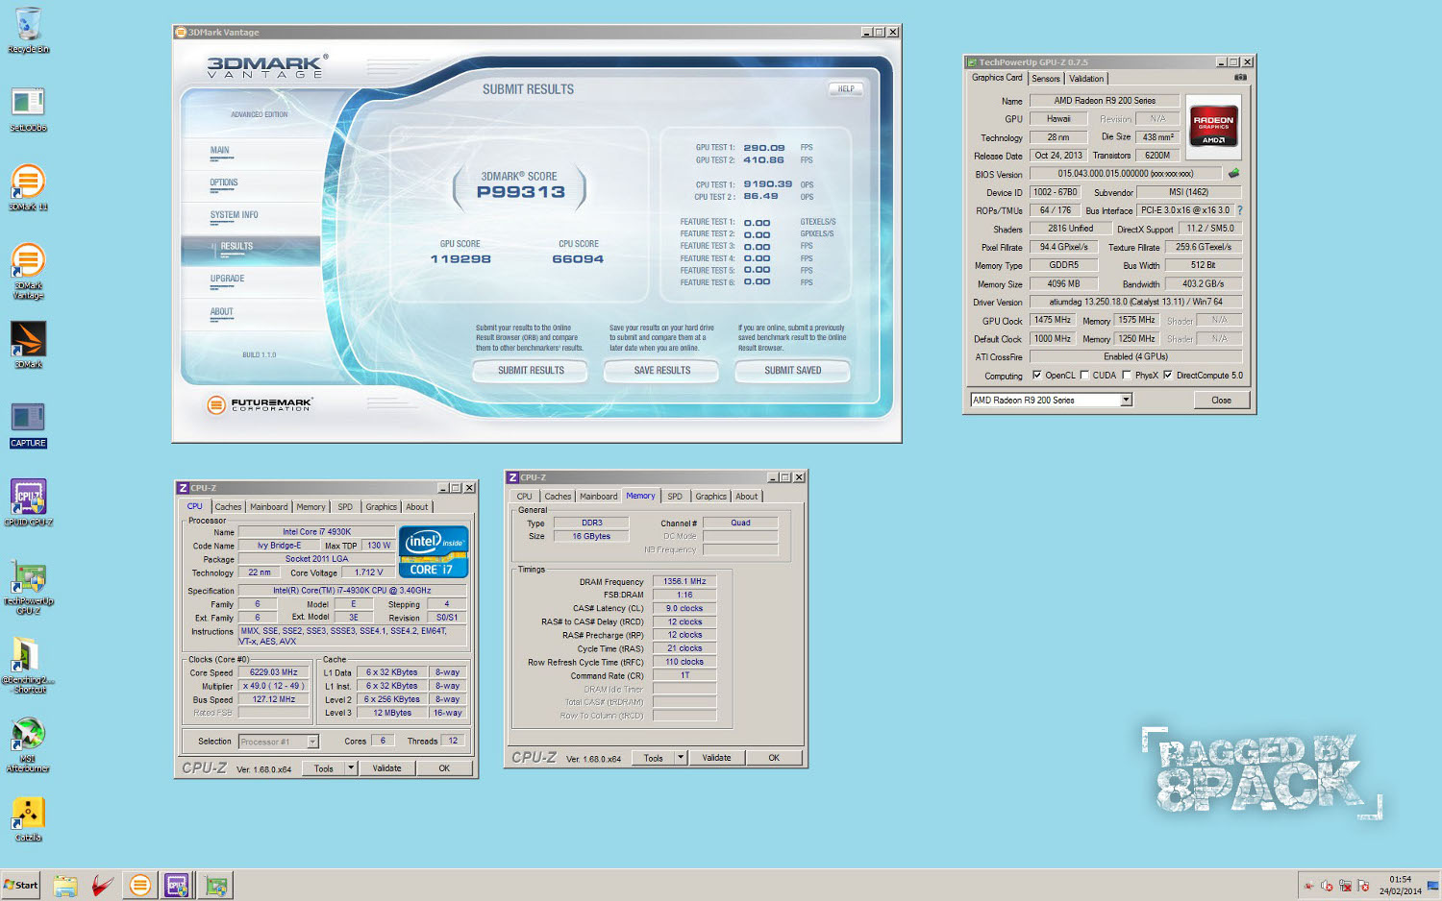This screenshot has width=1442, height=901.
Task: Launch the 3DMark desktop icon with orange arrow
Action: pyautogui.click(x=28, y=345)
